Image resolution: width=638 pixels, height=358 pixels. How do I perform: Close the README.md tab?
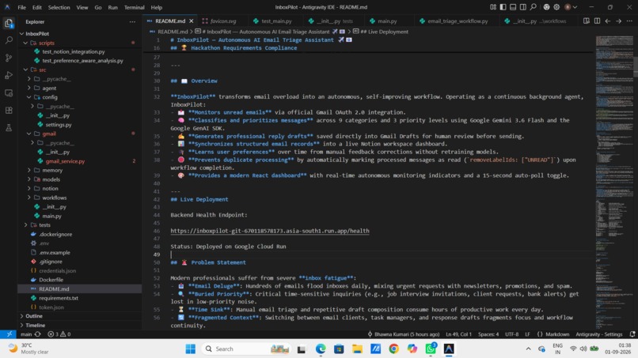192,21
